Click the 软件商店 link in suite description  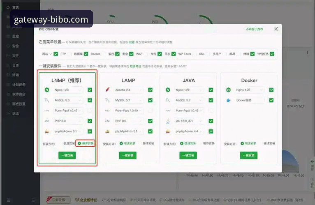point(136,66)
